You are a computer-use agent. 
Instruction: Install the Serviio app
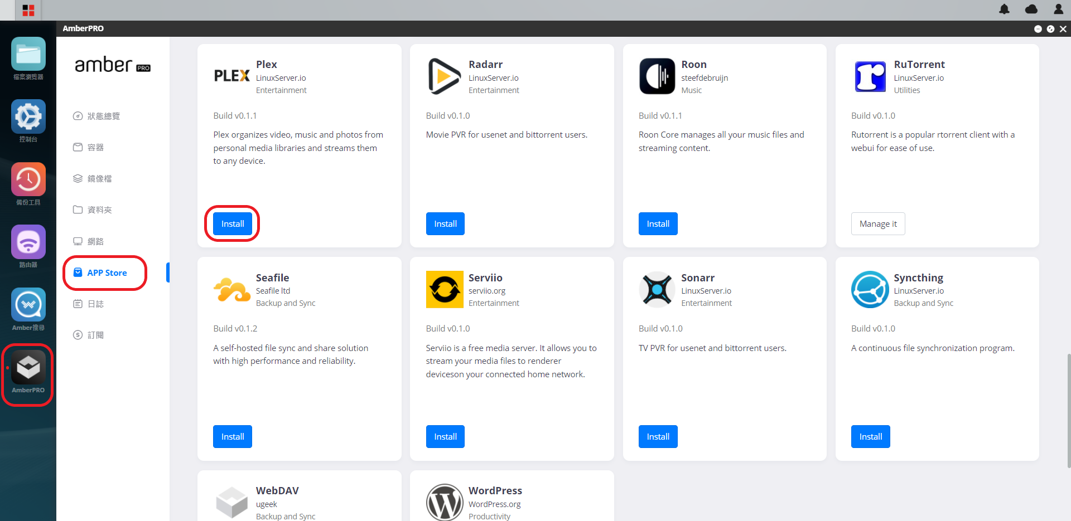click(445, 436)
